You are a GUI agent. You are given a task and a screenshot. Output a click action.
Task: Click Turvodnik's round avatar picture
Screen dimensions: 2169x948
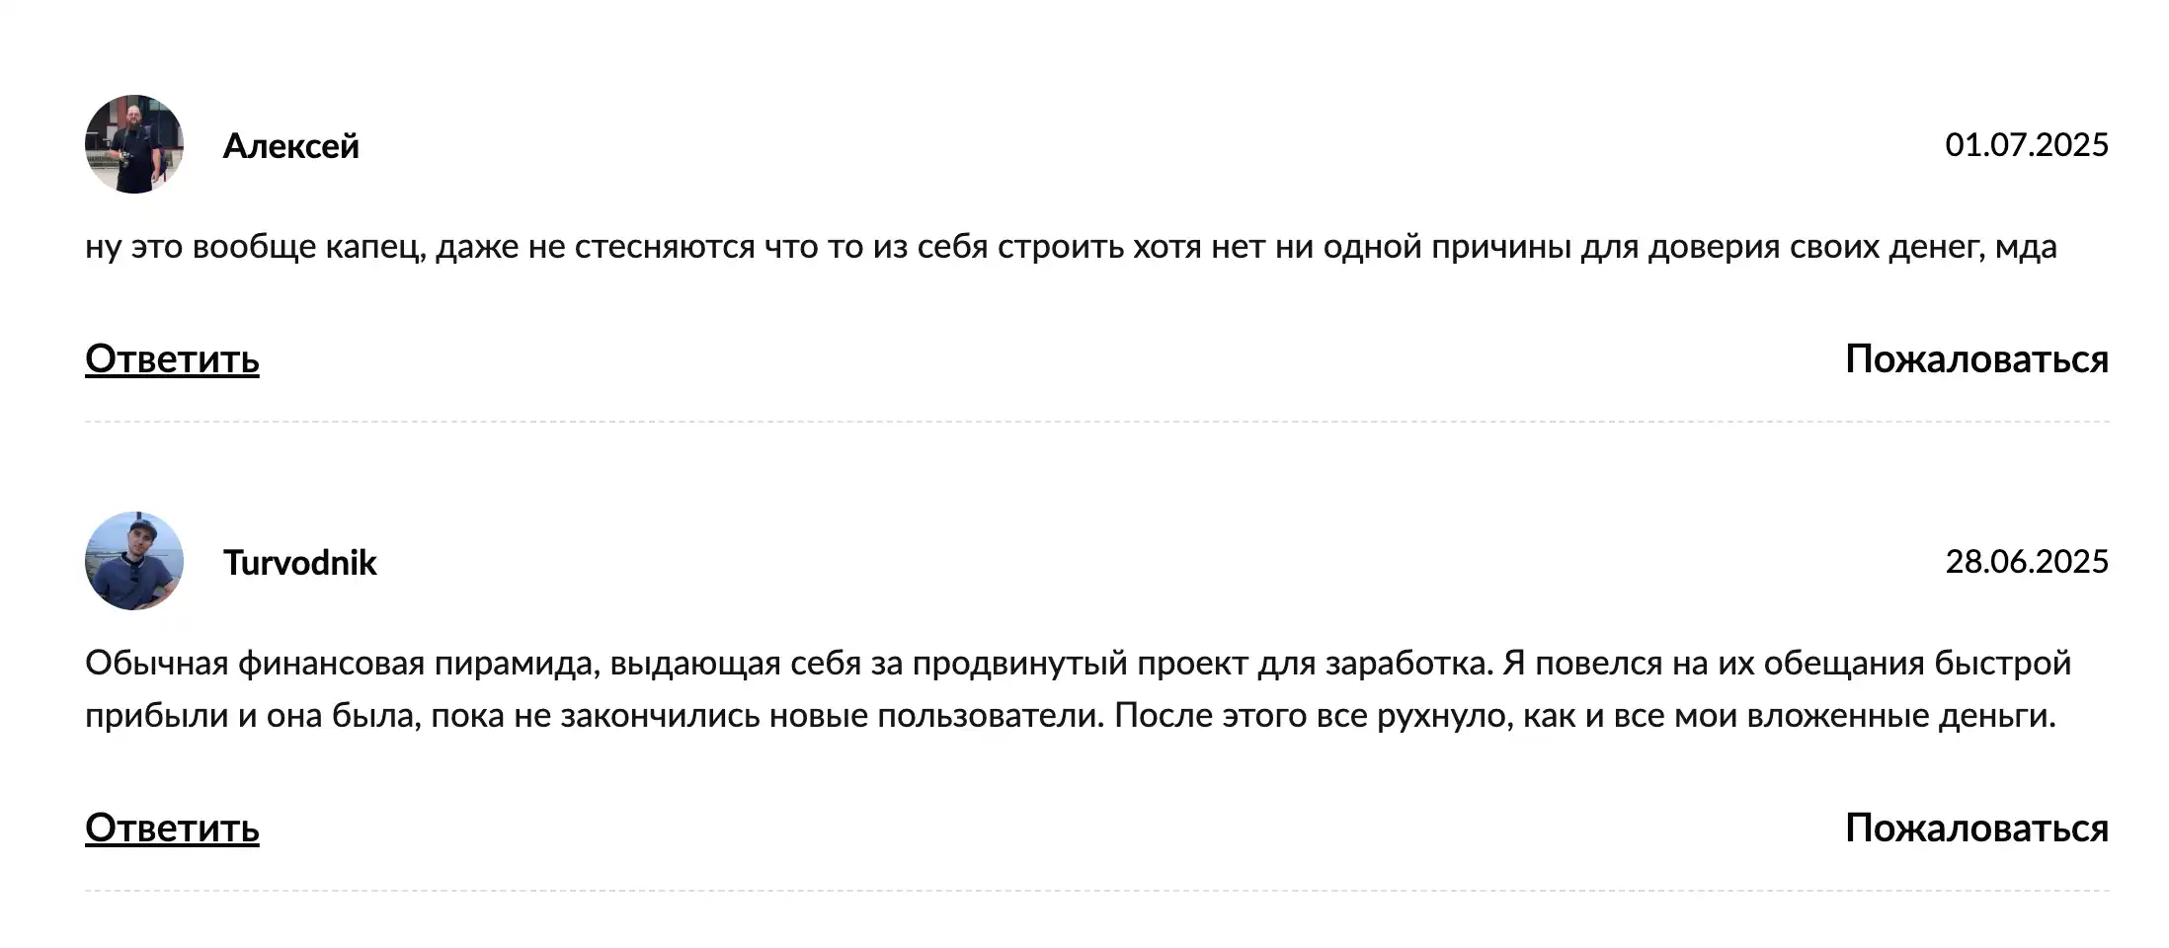(134, 561)
